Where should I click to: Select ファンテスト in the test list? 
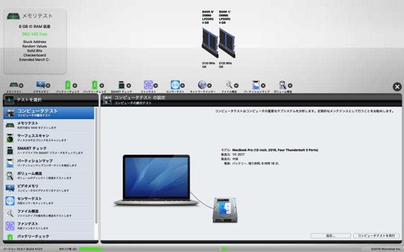[48, 226]
